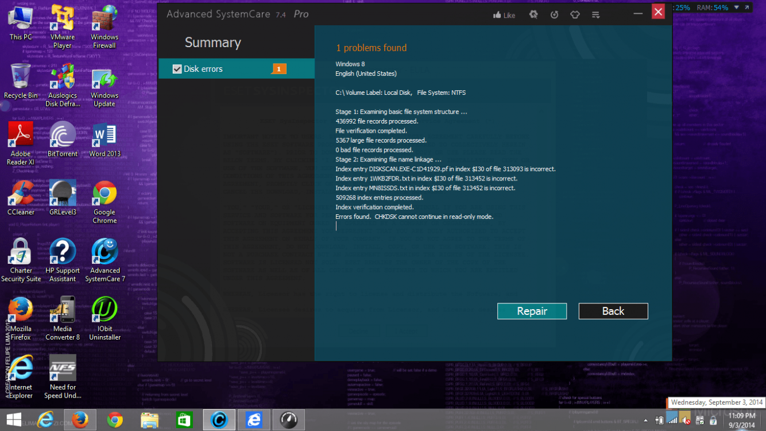Open Charter Security Suite shortcut
This screenshot has width=766, height=431.
click(x=21, y=260)
